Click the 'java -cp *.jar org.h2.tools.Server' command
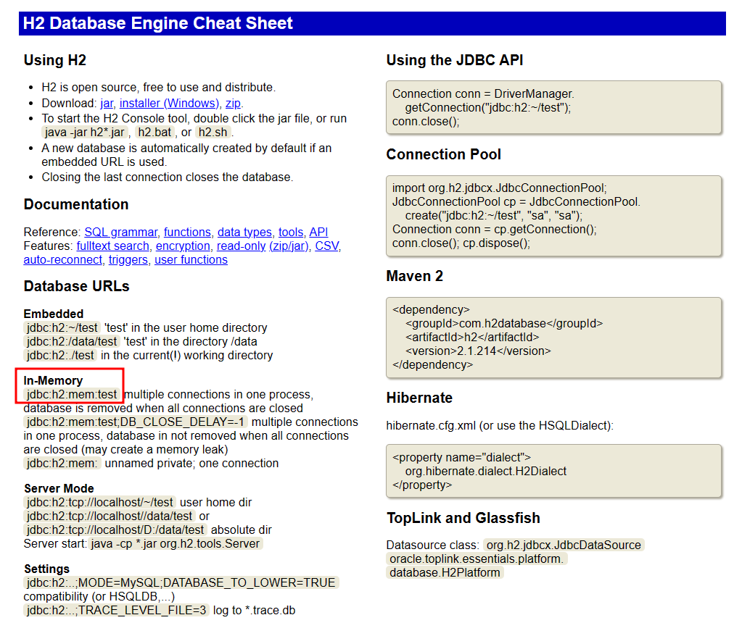The image size is (734, 636). [x=175, y=544]
